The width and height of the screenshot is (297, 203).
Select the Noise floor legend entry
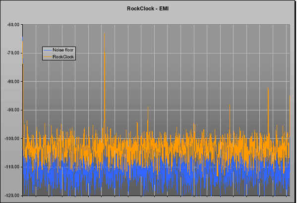59,50
